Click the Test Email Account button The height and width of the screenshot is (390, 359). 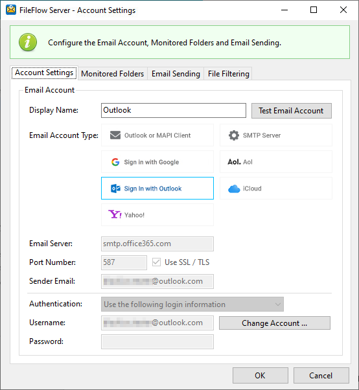tap(292, 111)
